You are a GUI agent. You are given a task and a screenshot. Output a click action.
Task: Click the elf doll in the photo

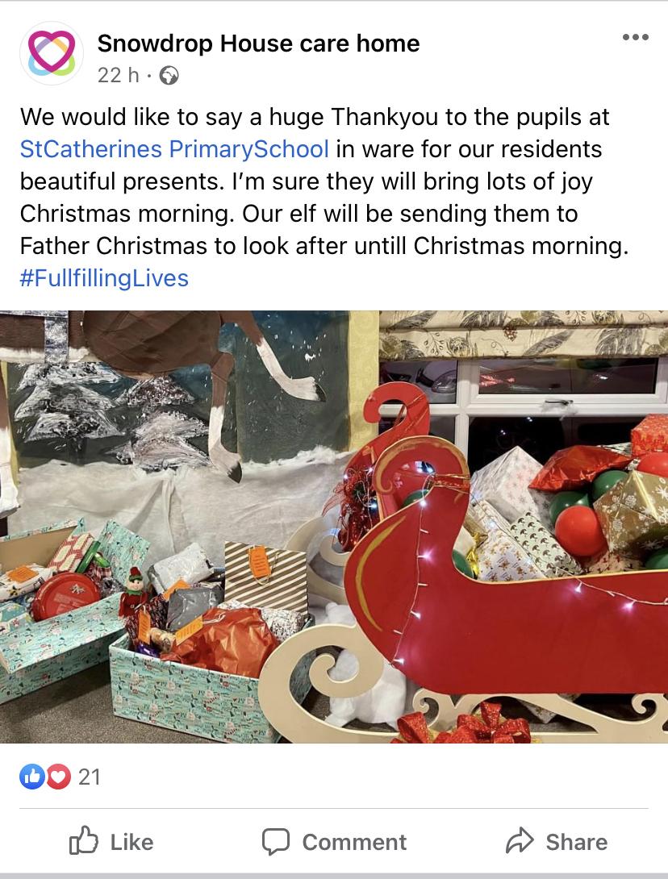pos(132,593)
